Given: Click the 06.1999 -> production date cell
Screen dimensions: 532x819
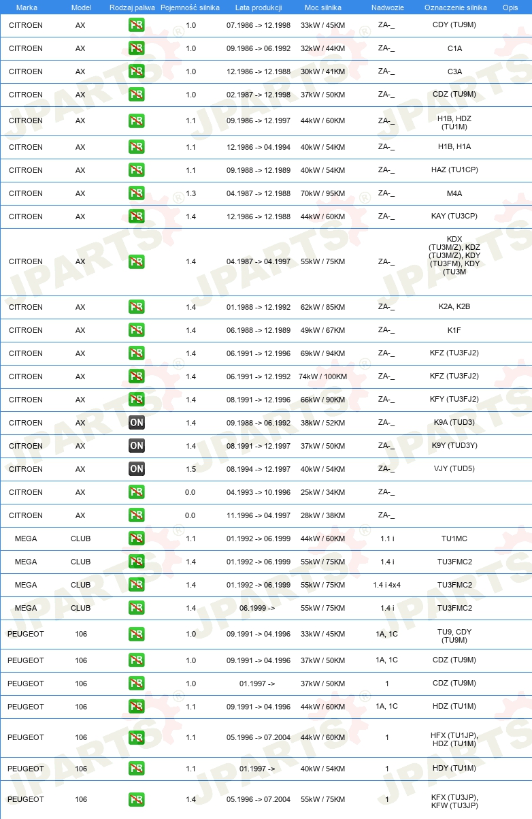Looking at the screenshot, I should point(257,608).
